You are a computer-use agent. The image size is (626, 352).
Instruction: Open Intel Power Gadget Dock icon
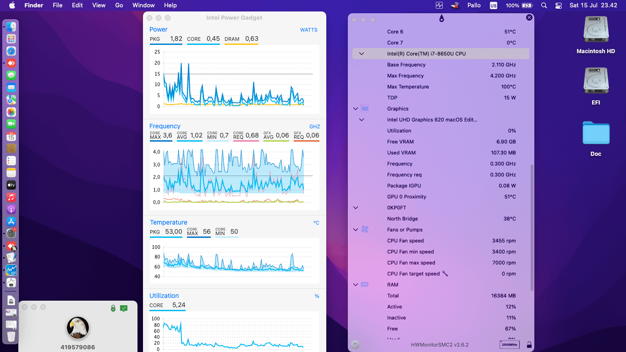(11, 270)
